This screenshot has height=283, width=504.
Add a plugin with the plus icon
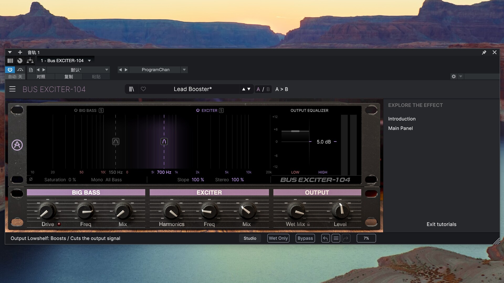pos(20,52)
